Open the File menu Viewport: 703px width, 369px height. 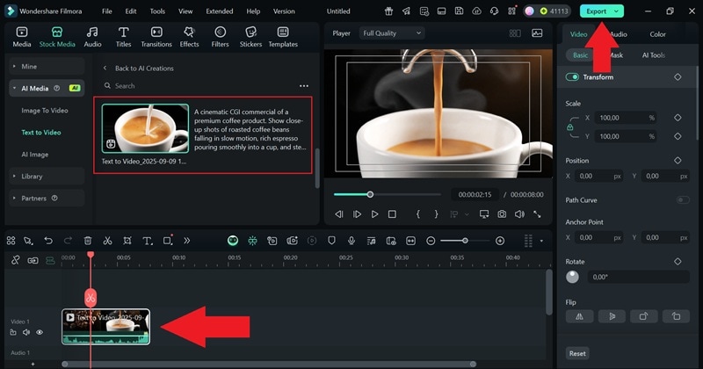(x=106, y=11)
